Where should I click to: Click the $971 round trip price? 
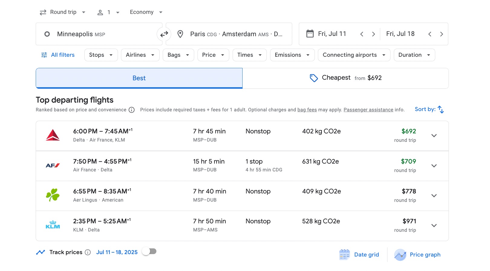click(409, 221)
